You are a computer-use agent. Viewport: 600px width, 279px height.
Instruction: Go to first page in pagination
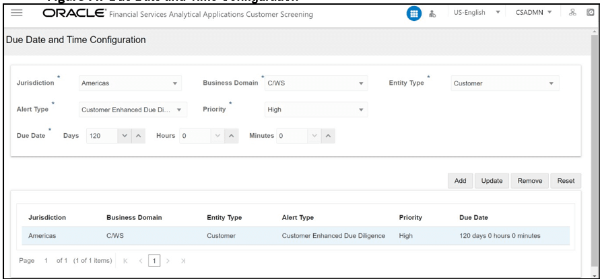[125, 261]
